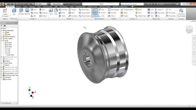Screen dimensions: 196x110
Task: Activate the Hole tool
Action: (x=51, y=12)
